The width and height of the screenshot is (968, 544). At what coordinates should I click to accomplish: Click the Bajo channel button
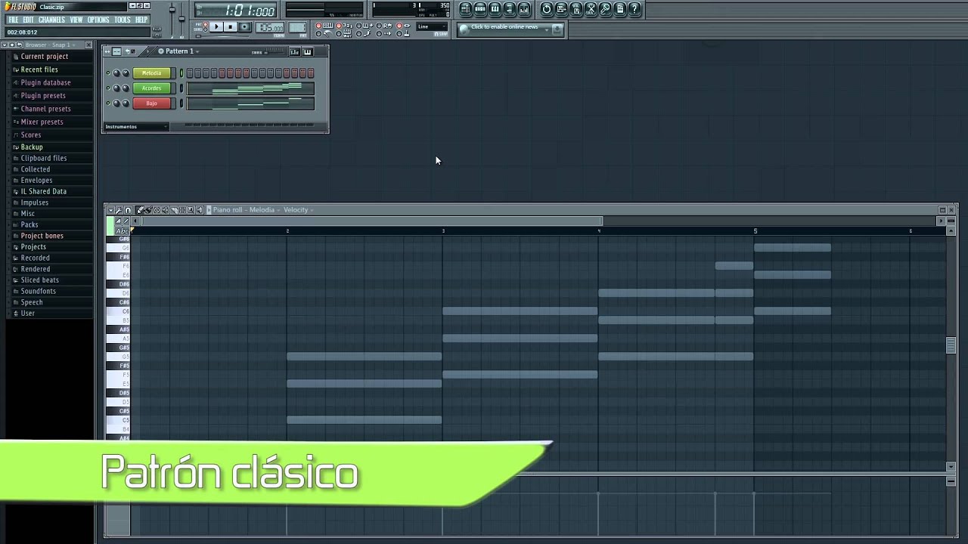(x=151, y=103)
